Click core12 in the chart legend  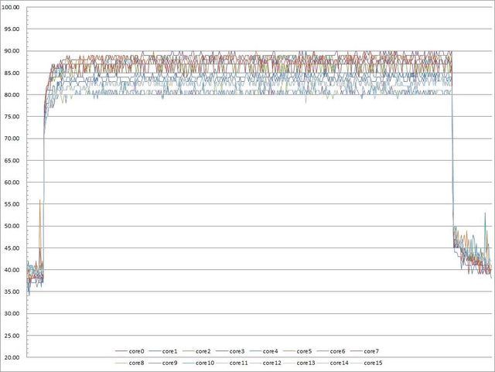272,362
